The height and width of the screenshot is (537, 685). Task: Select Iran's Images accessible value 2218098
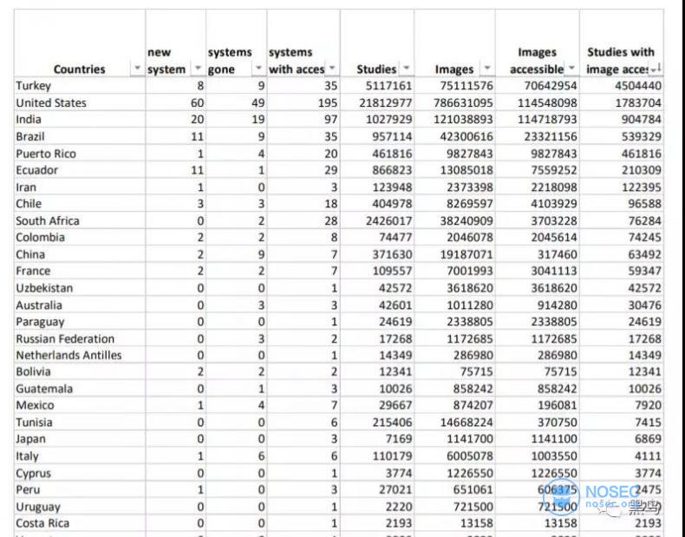click(538, 187)
